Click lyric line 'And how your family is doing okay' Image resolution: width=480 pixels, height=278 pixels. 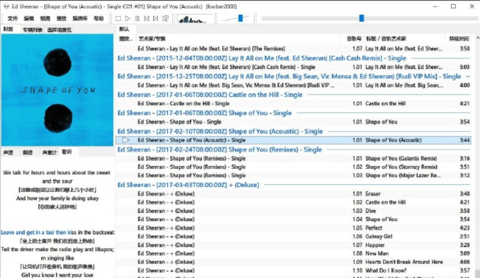point(57,198)
